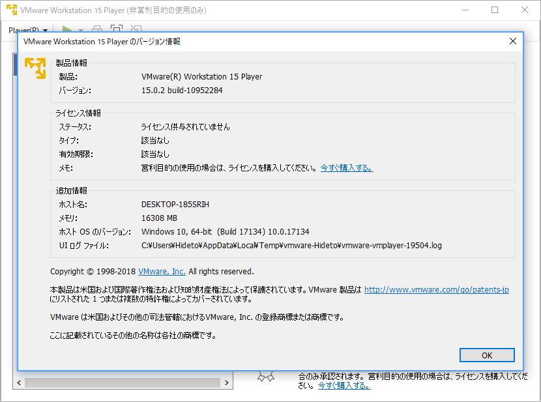The width and height of the screenshot is (541, 402).
Task: Open the dropdown arrow beside the play icon
Action: click(x=80, y=30)
